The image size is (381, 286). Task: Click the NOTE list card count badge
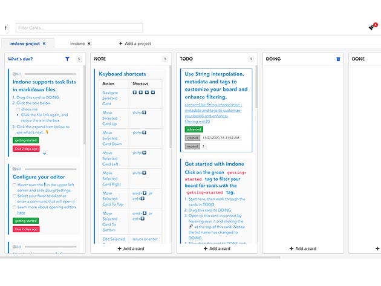pyautogui.click(x=164, y=59)
